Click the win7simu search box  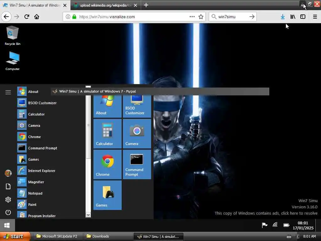(x=233, y=17)
